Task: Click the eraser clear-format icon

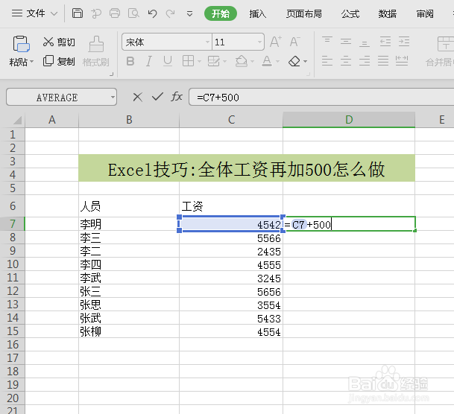Action: click(294, 61)
